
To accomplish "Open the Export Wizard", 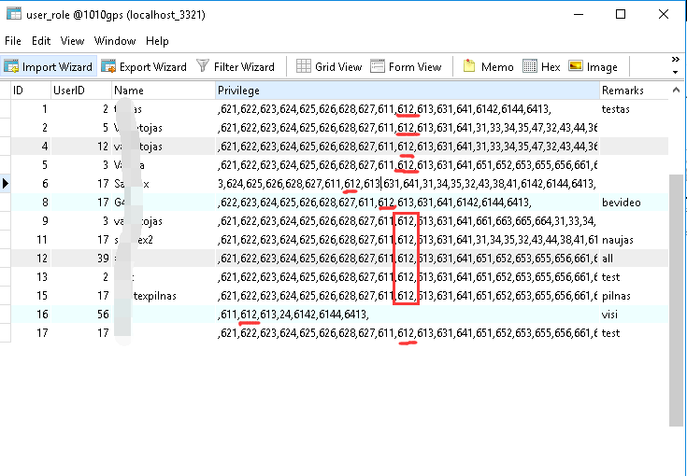I will coord(144,66).
